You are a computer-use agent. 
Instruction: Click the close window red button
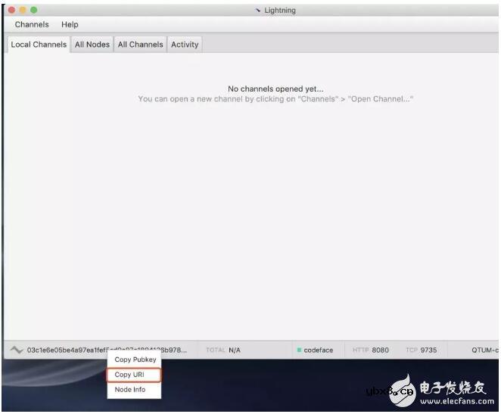(12, 10)
